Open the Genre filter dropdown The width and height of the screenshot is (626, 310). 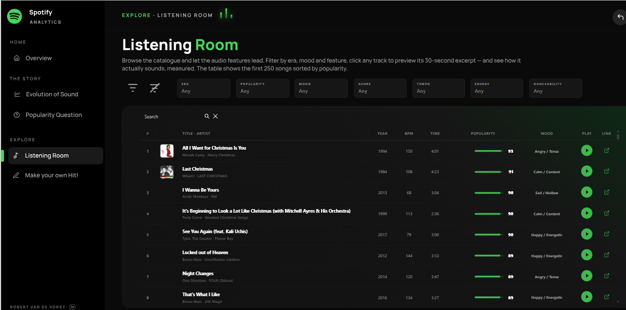380,88
